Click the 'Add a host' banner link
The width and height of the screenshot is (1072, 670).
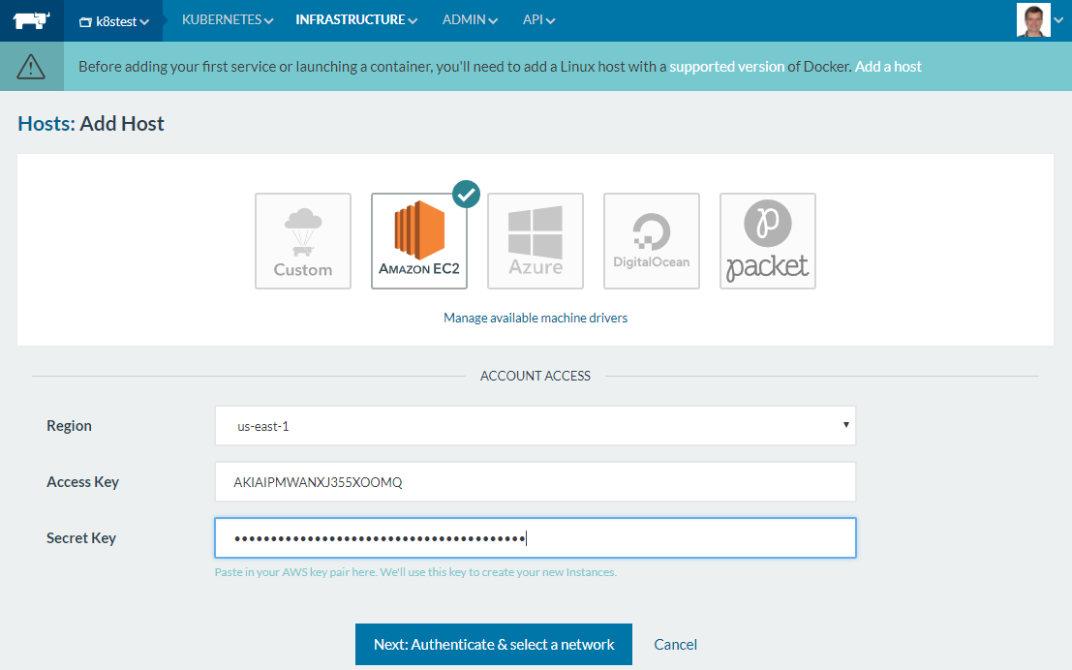point(888,66)
